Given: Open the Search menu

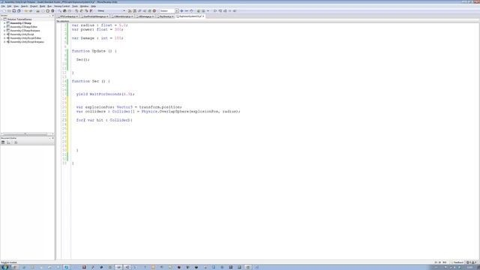Looking at the screenshot, I should click(24, 6).
